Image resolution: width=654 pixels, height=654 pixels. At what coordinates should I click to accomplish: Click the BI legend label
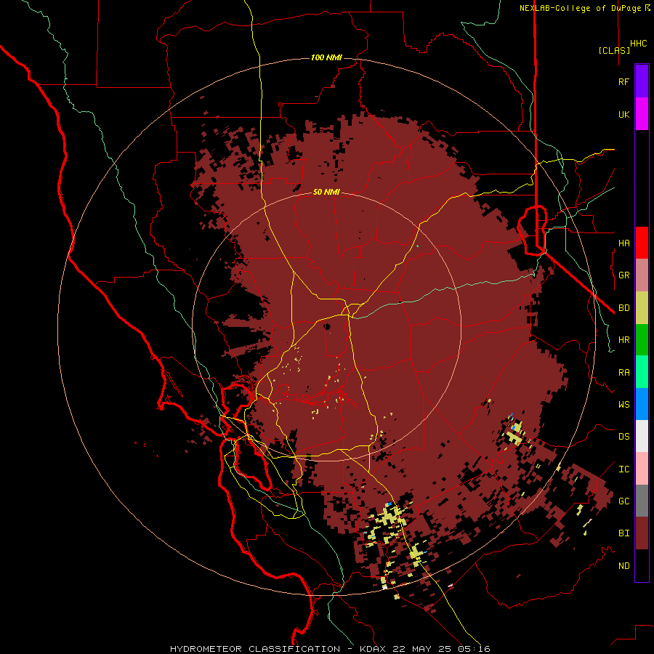point(623,533)
